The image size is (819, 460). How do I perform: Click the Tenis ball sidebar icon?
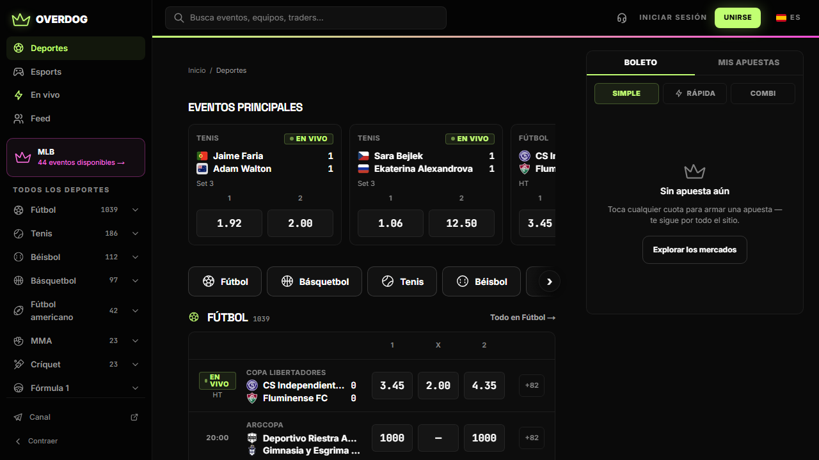pos(19,234)
